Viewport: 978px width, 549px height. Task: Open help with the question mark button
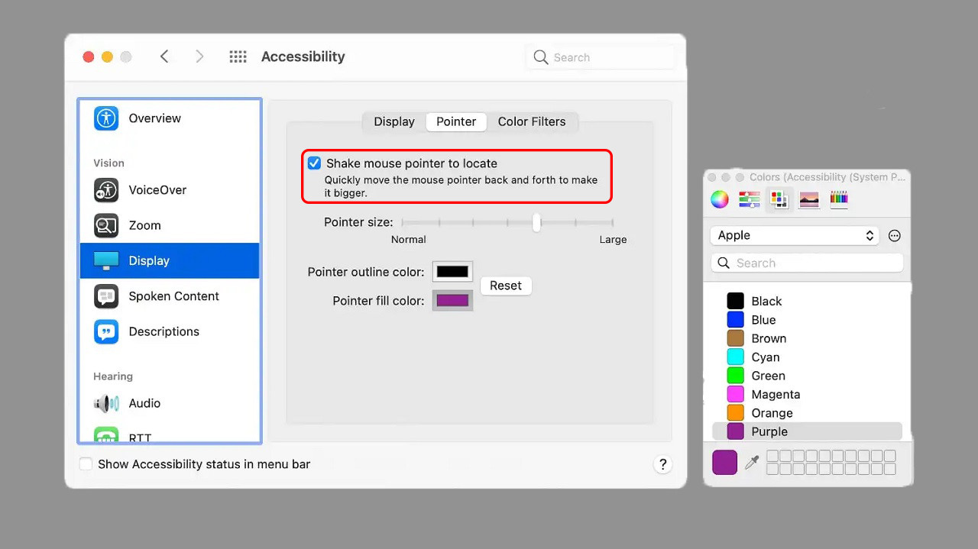pyautogui.click(x=662, y=463)
